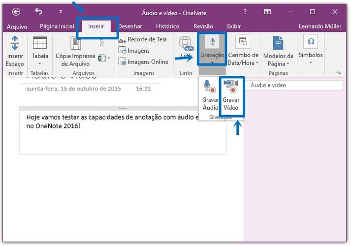Select the Áudio e vídeo page entry

point(294,85)
